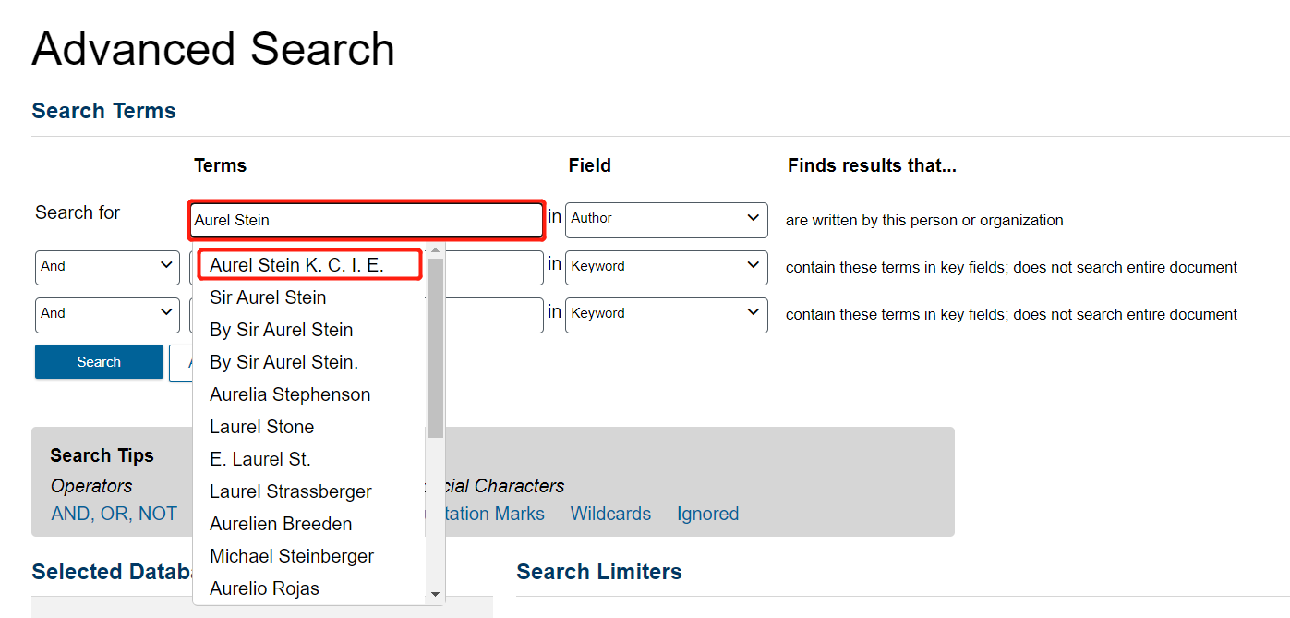The height and width of the screenshot is (618, 1290).
Task: Expand the second And boolean operator dropdown
Action: (106, 315)
